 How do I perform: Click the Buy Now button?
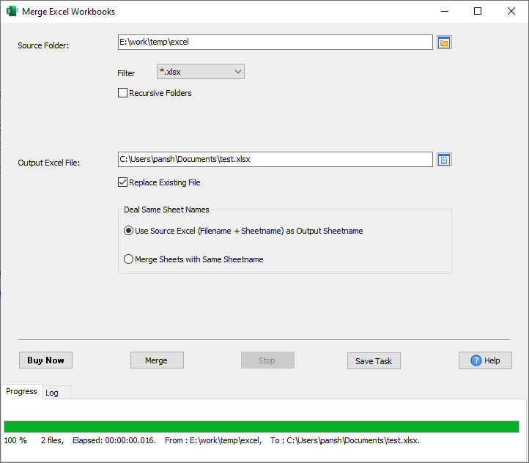pos(45,360)
